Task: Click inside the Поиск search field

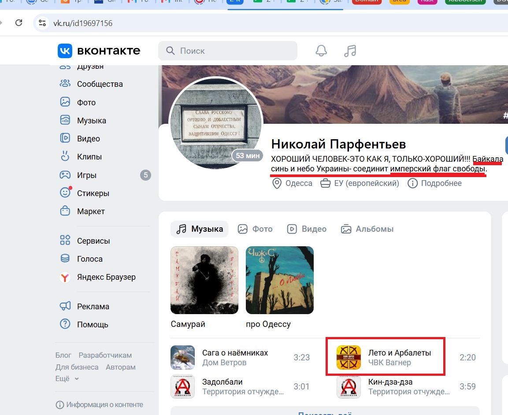Action: 228,51
